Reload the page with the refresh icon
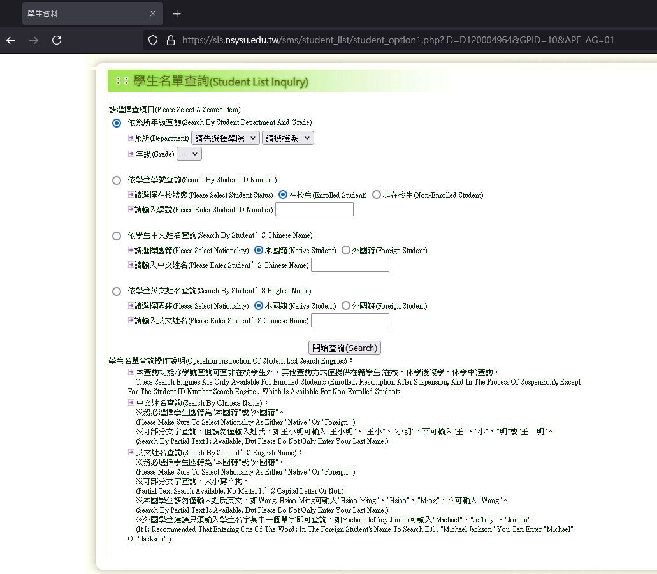The image size is (657, 574). coord(57,40)
